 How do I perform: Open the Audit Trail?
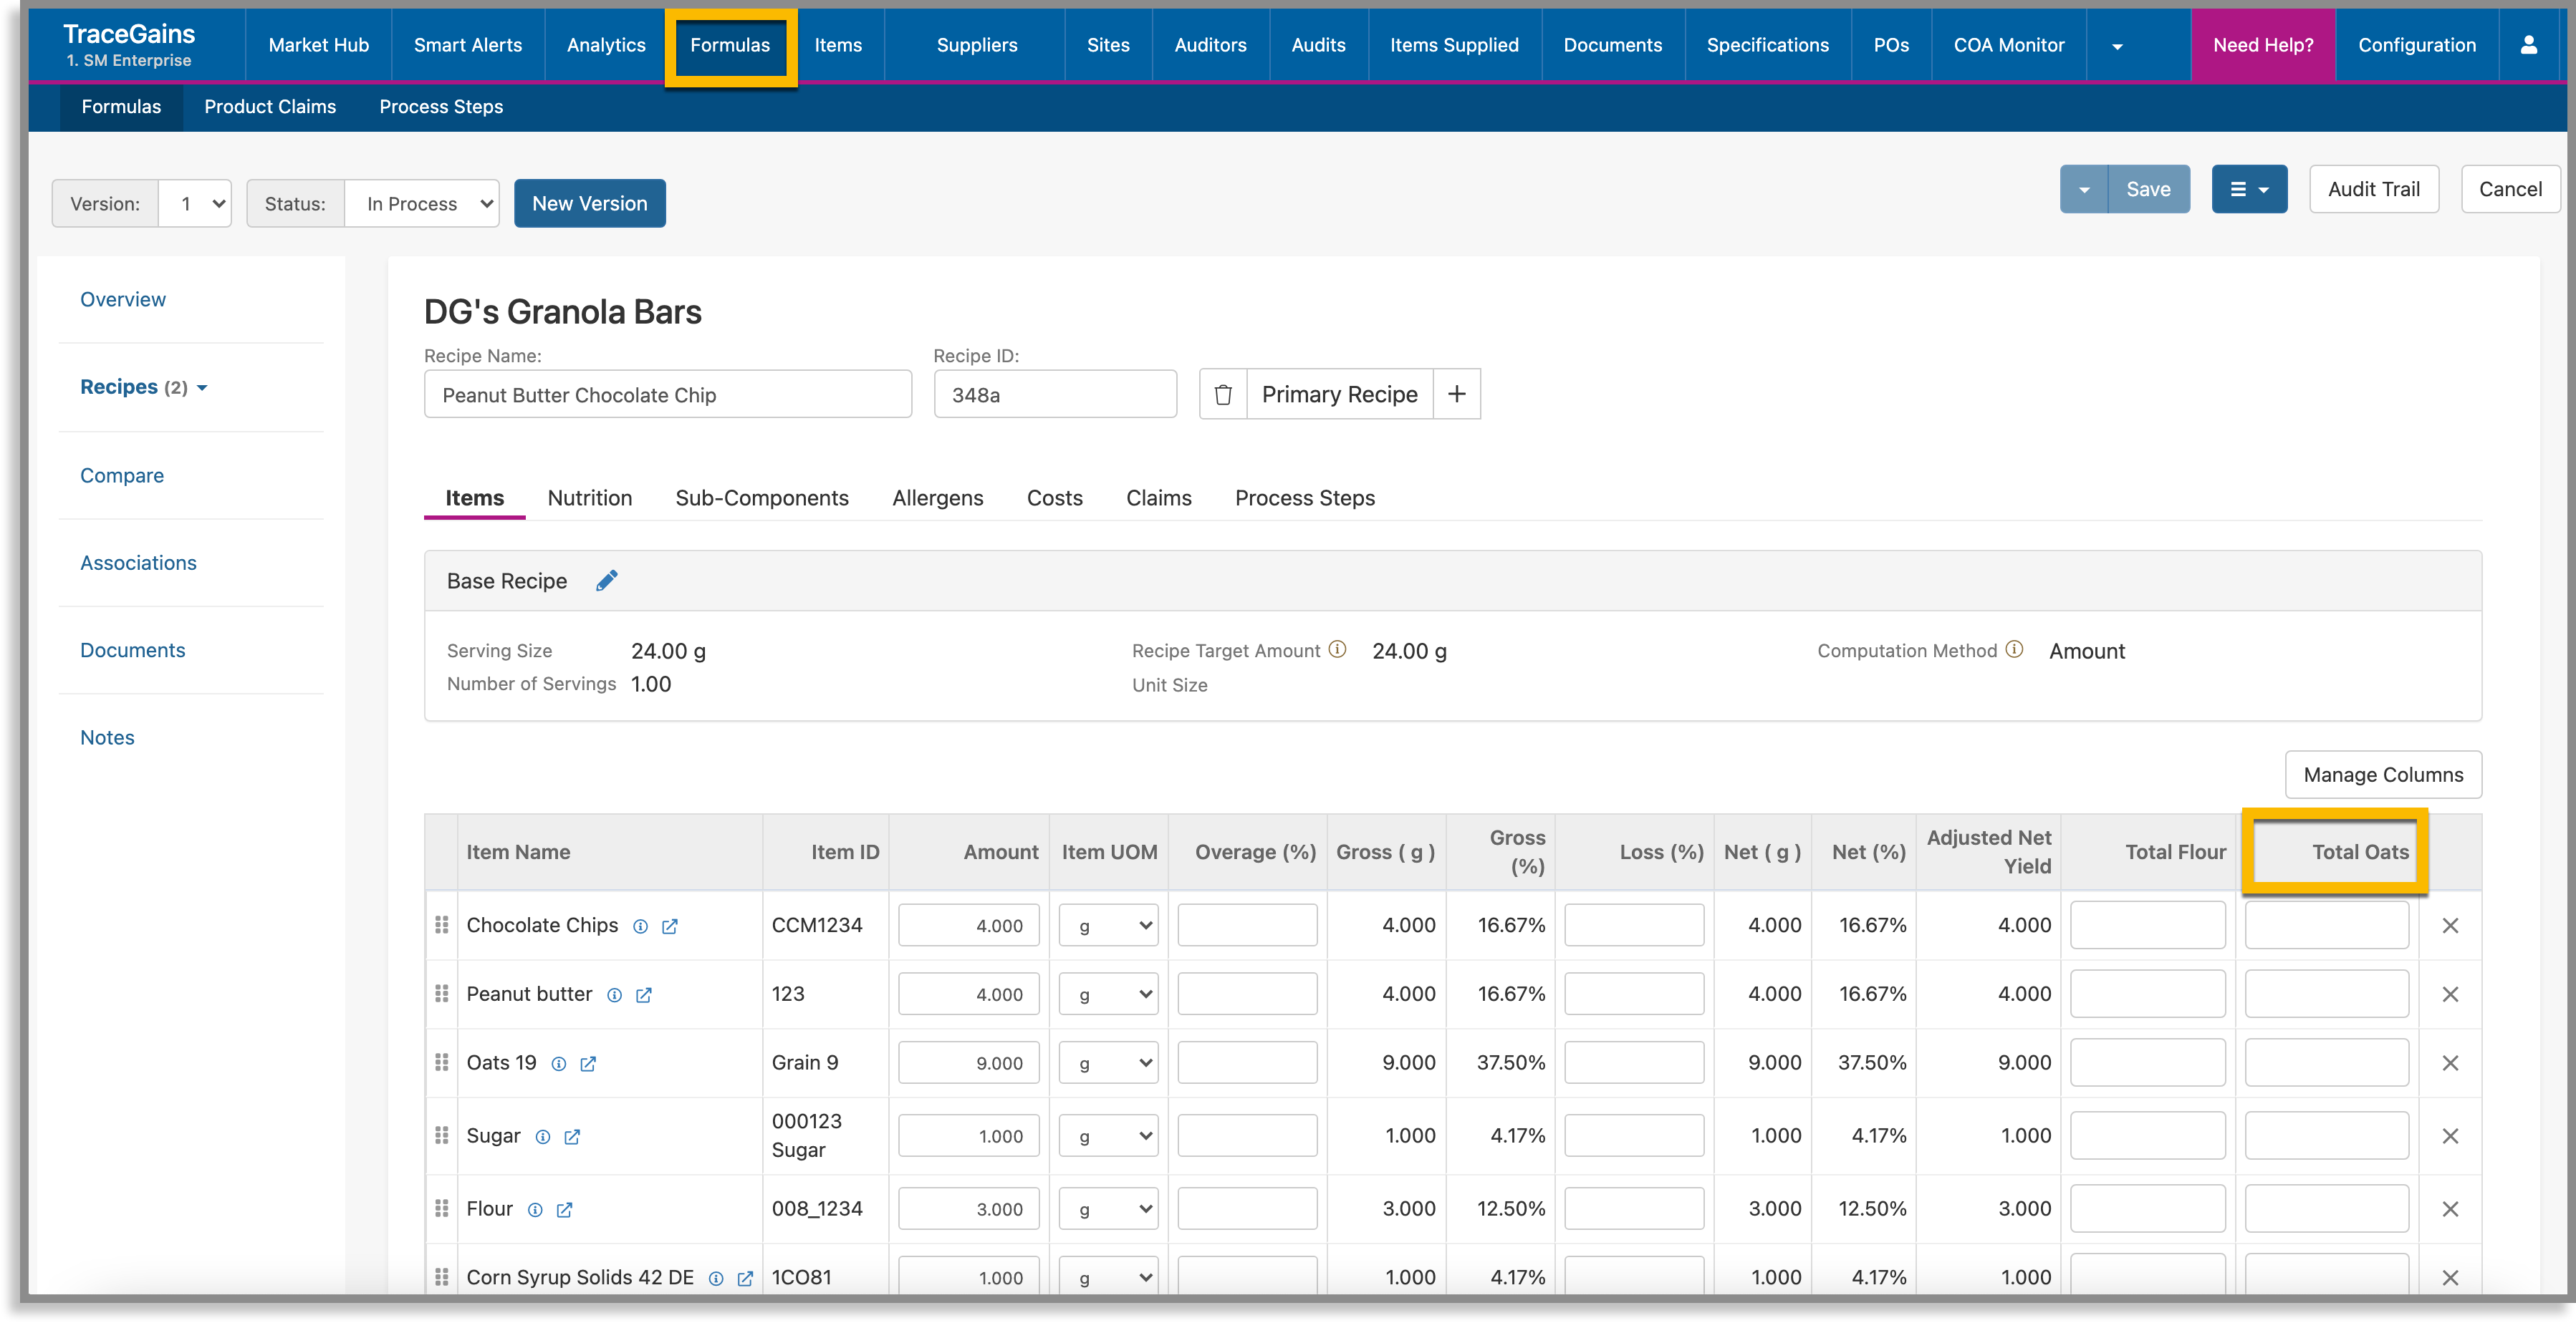tap(2373, 189)
